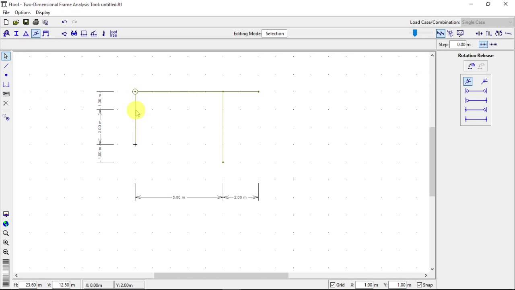
Task: Select member with start end hinged
Action: pyautogui.click(x=476, y=100)
